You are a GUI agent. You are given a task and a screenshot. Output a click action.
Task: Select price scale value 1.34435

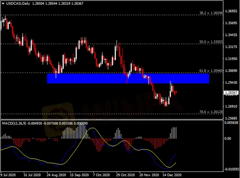pyautogui.click(x=231, y=35)
